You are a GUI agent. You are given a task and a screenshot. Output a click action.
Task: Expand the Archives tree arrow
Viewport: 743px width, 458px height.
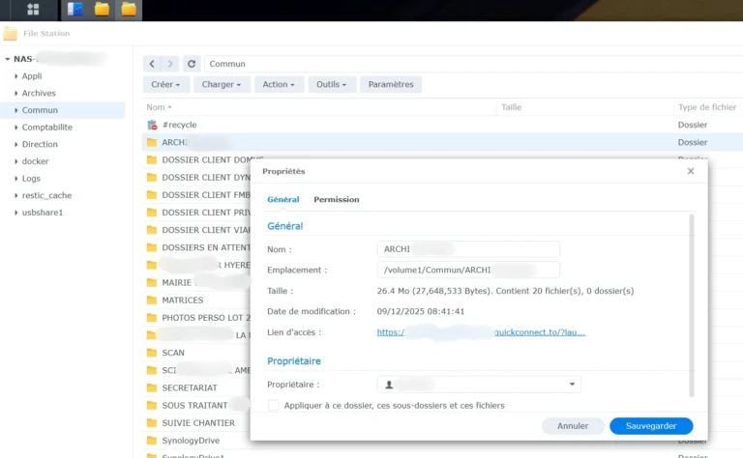click(16, 93)
